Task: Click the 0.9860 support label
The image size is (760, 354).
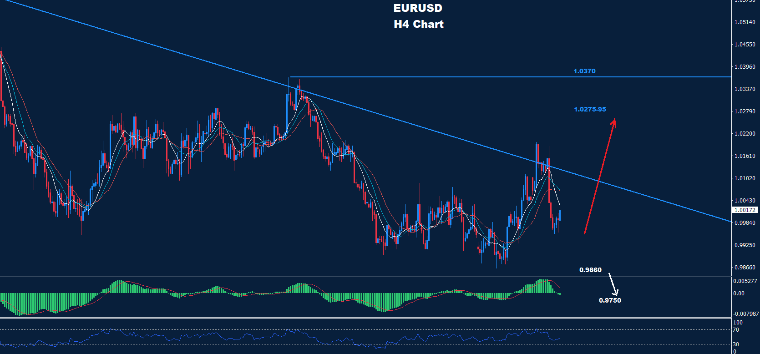Action: [590, 270]
